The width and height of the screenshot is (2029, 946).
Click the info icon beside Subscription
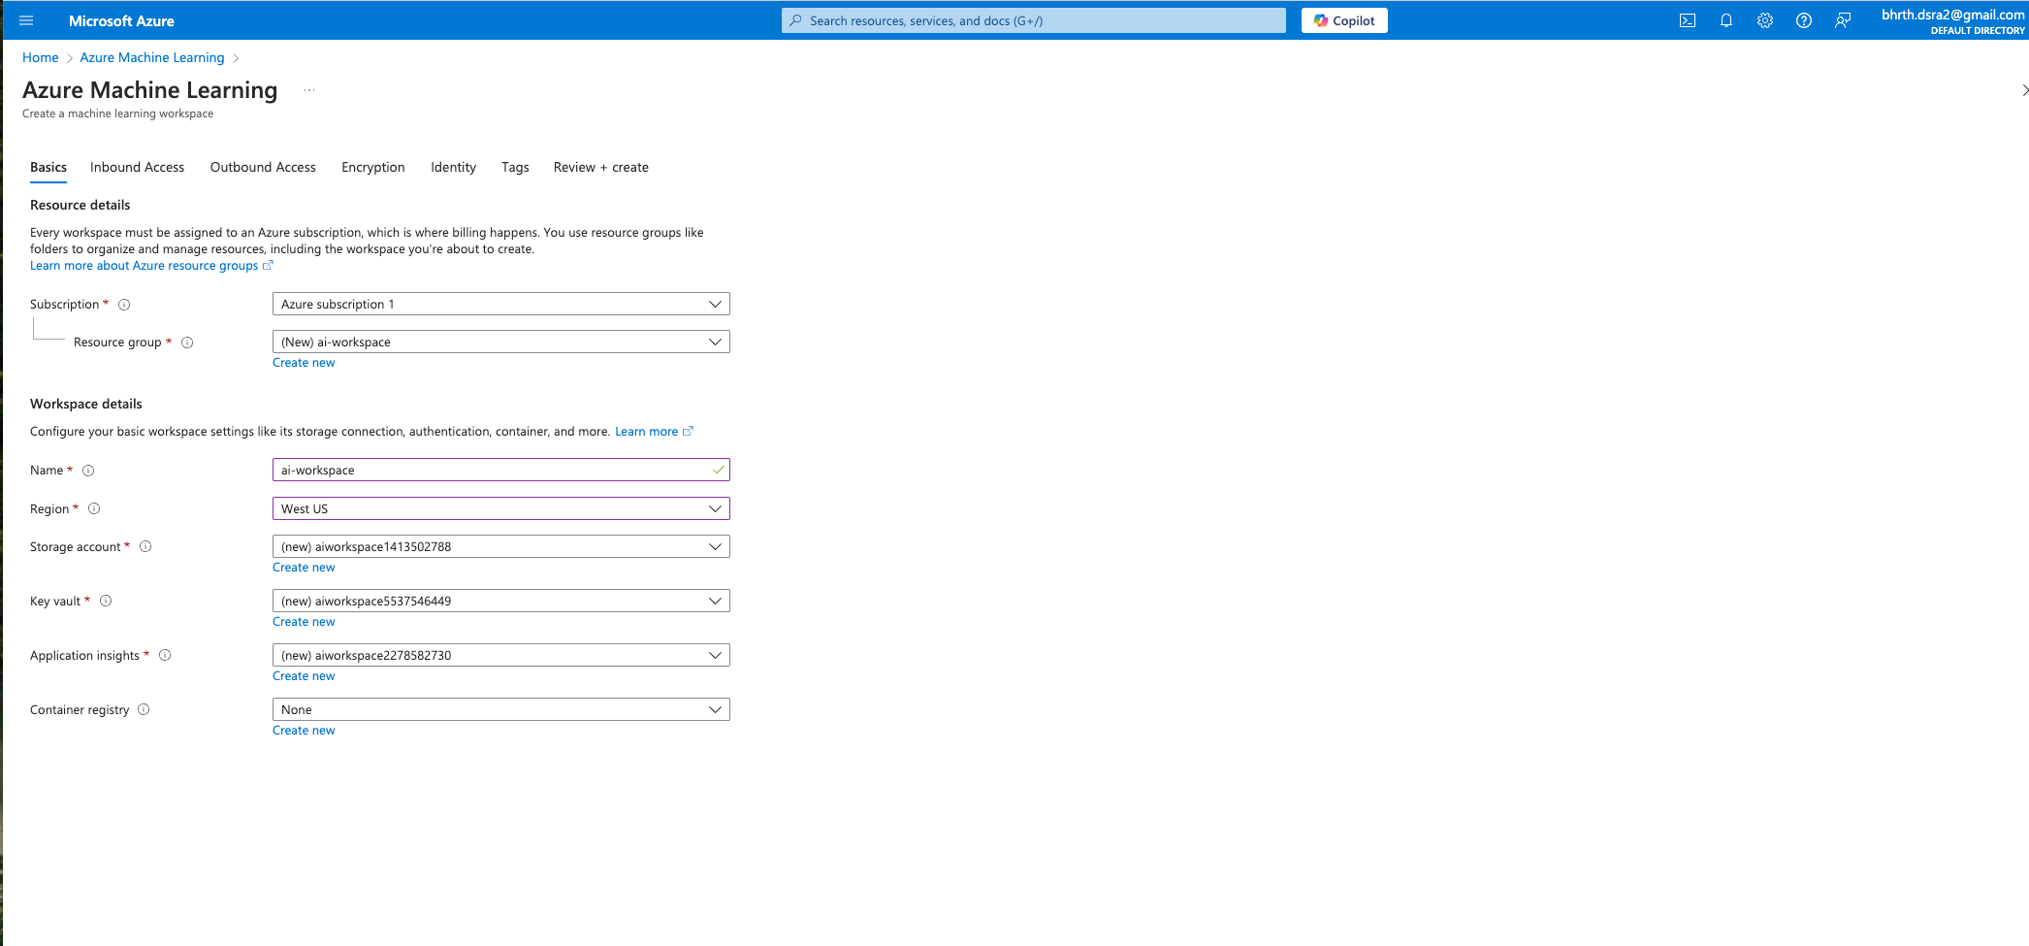124,305
